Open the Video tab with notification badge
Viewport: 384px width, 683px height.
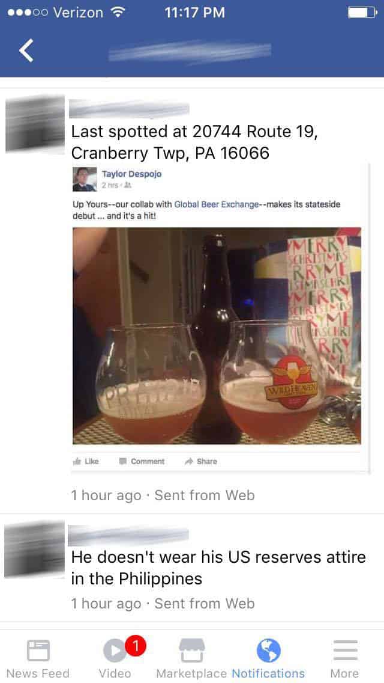[x=115, y=651]
